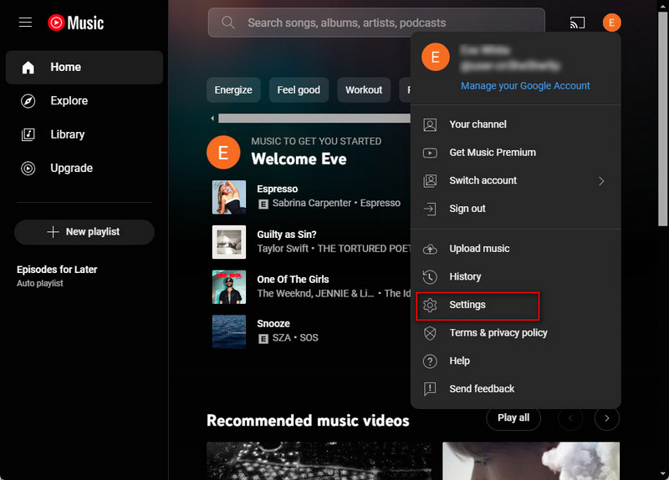Click the Send feedback flag icon
669x480 pixels.
[x=430, y=389]
